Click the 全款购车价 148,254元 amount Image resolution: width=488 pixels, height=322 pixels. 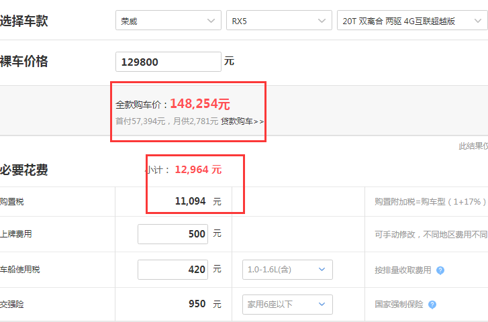coord(200,104)
